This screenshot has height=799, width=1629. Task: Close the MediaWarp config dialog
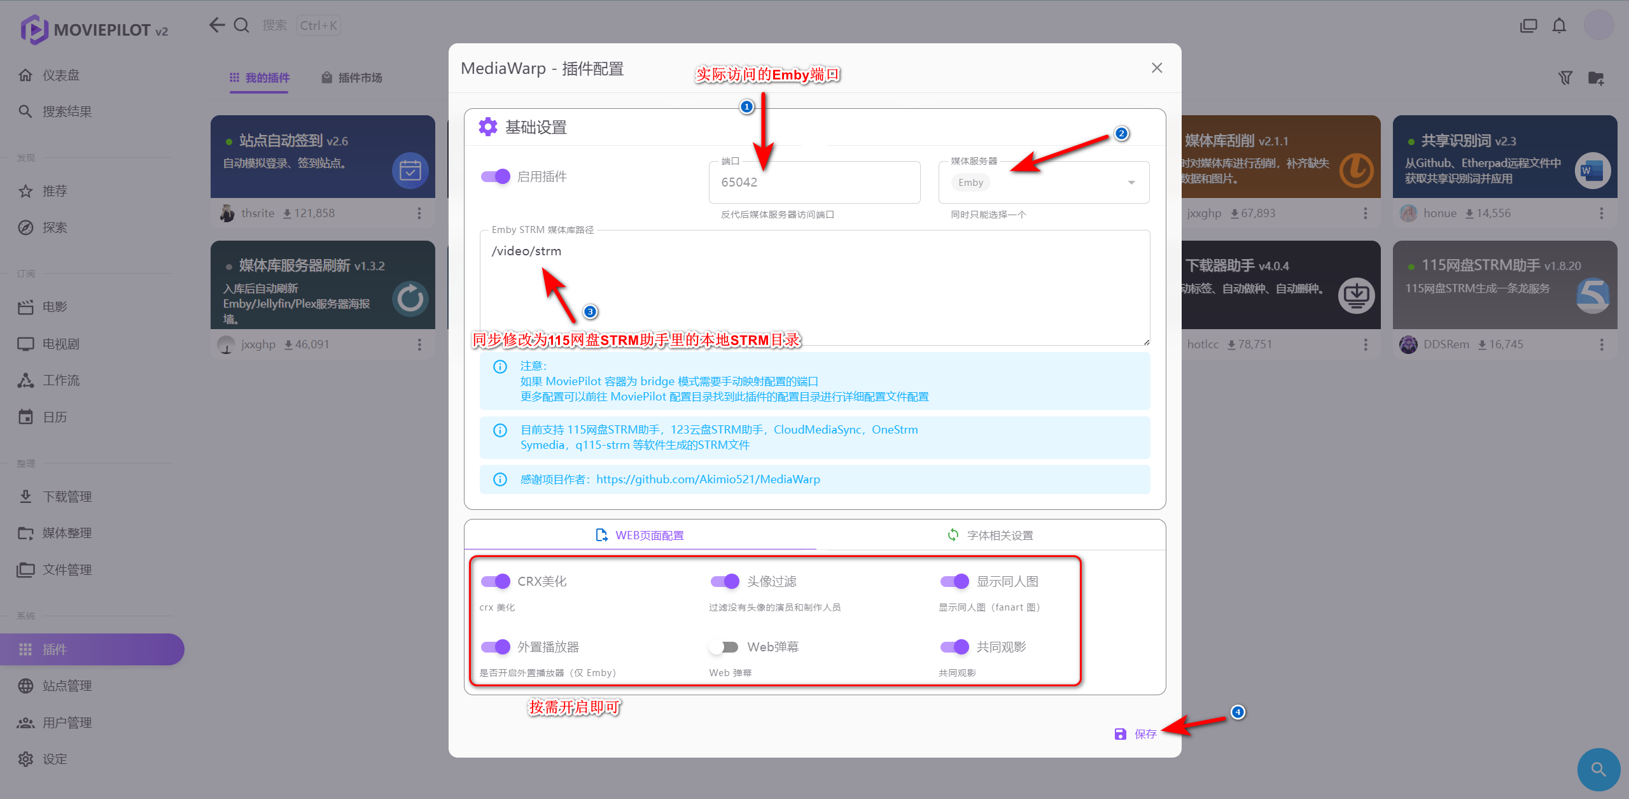coord(1157,68)
